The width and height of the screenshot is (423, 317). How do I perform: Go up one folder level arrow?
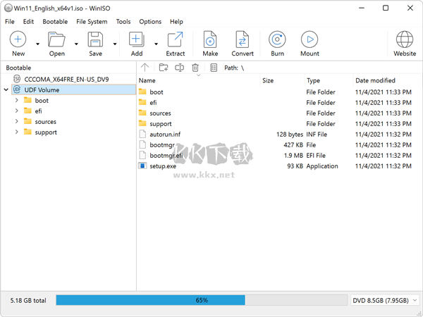145,68
